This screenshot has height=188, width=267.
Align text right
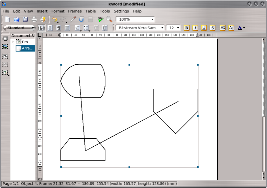pyautogui.click(x=59, y=28)
